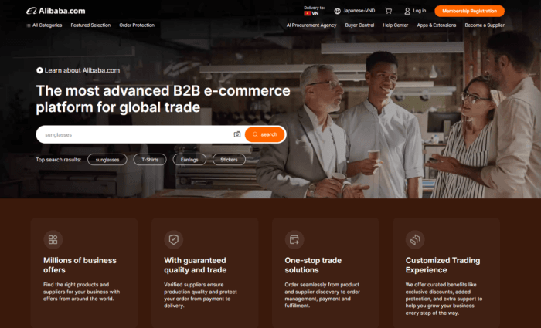Select the sunglasses search suggestion chip
The width and height of the screenshot is (541, 328).
pyautogui.click(x=107, y=160)
